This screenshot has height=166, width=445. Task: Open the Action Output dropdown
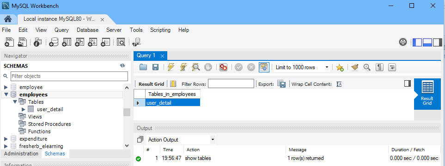(213, 140)
